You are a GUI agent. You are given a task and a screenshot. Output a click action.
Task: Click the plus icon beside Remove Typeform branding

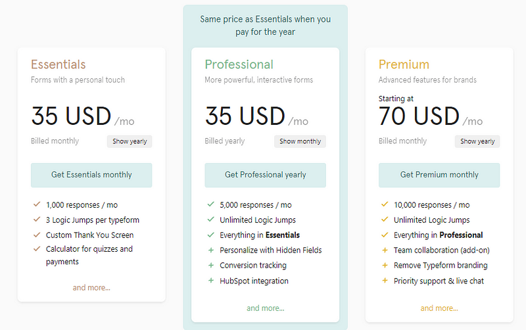pos(384,266)
